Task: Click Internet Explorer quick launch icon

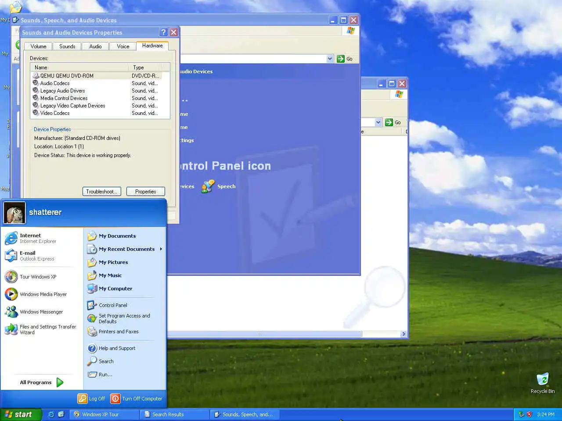Action: click(51, 414)
